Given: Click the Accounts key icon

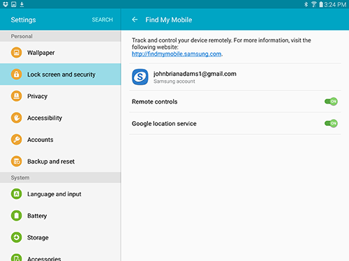Looking at the screenshot, I should (x=16, y=139).
